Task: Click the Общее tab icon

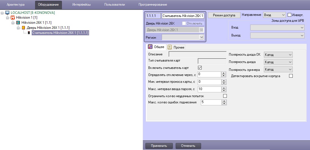Action: 150,47
